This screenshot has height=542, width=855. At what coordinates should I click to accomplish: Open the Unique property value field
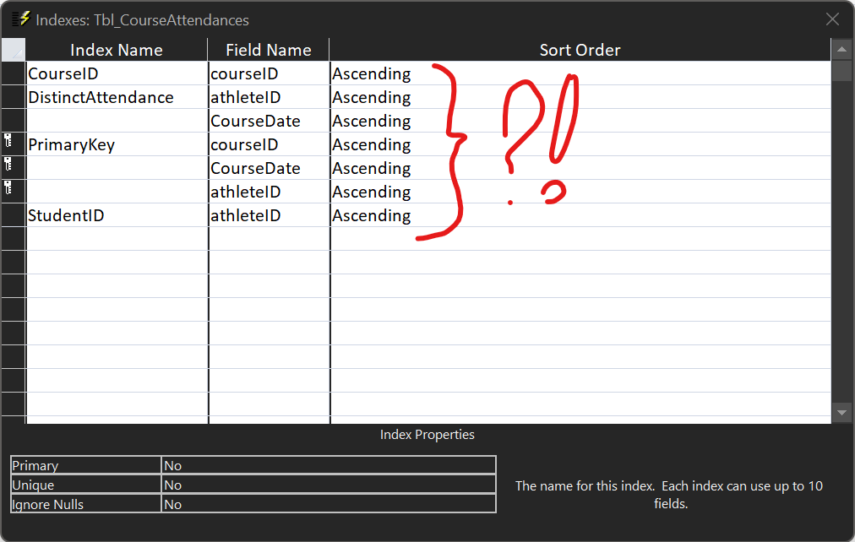click(328, 485)
